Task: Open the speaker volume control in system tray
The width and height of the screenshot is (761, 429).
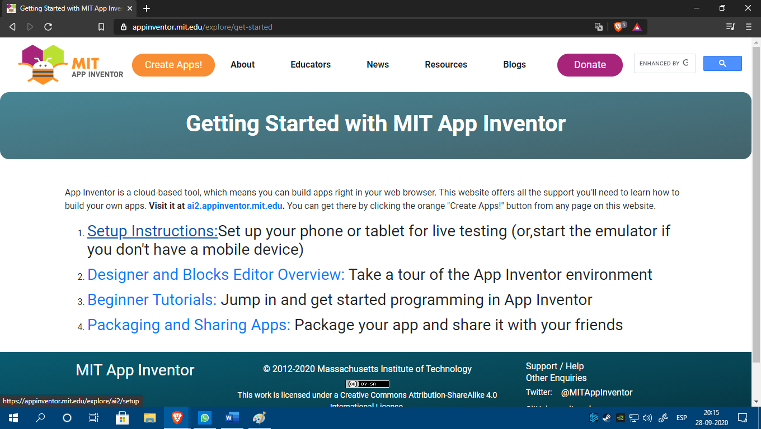Action: tap(648, 418)
